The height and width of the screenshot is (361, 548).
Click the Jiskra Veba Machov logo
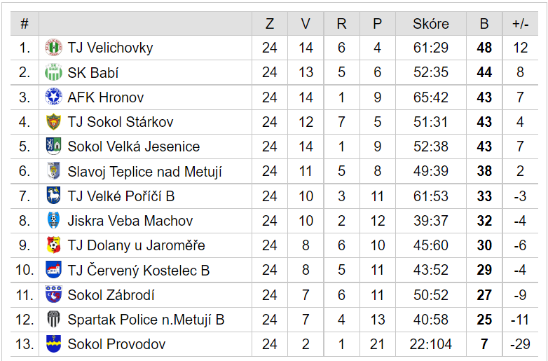coord(53,221)
